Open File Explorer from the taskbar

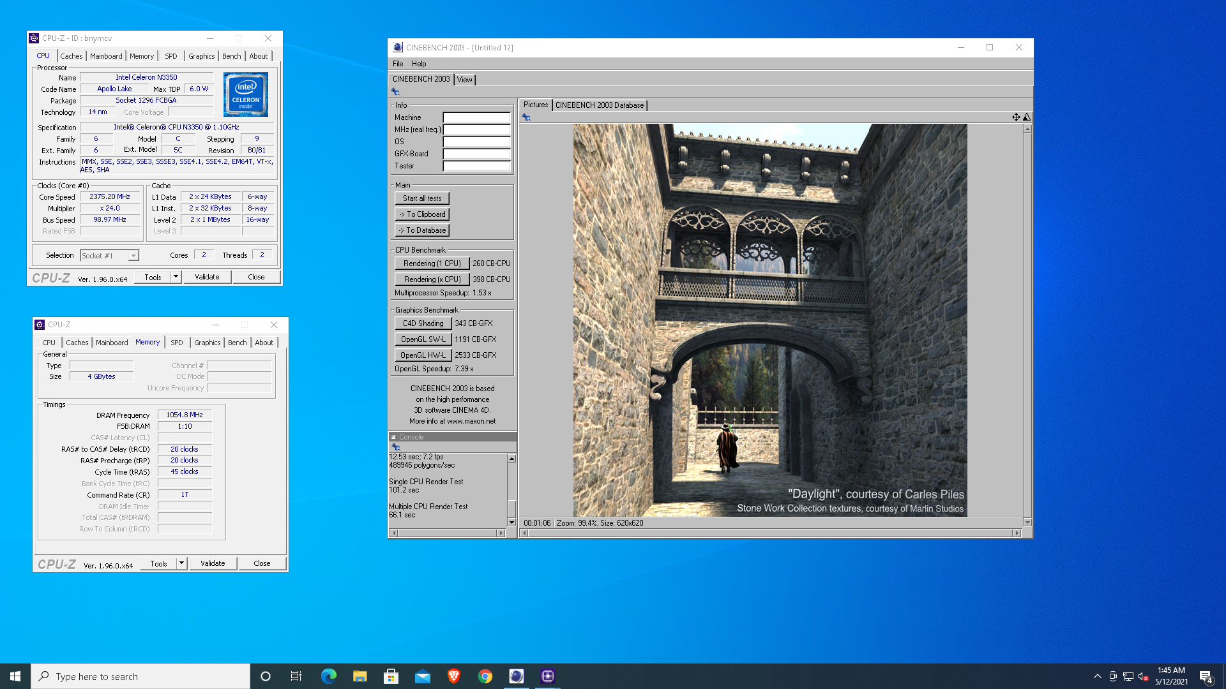tap(359, 676)
